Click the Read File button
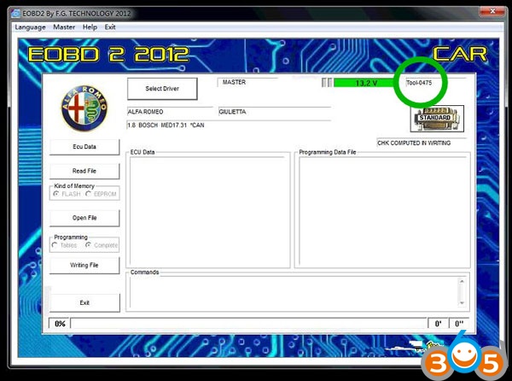This screenshot has width=512, height=381. click(84, 171)
